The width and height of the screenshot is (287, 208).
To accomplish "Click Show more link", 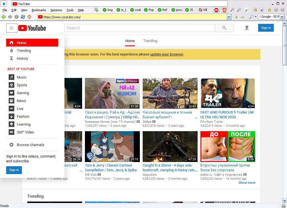I will [x=247, y=182].
